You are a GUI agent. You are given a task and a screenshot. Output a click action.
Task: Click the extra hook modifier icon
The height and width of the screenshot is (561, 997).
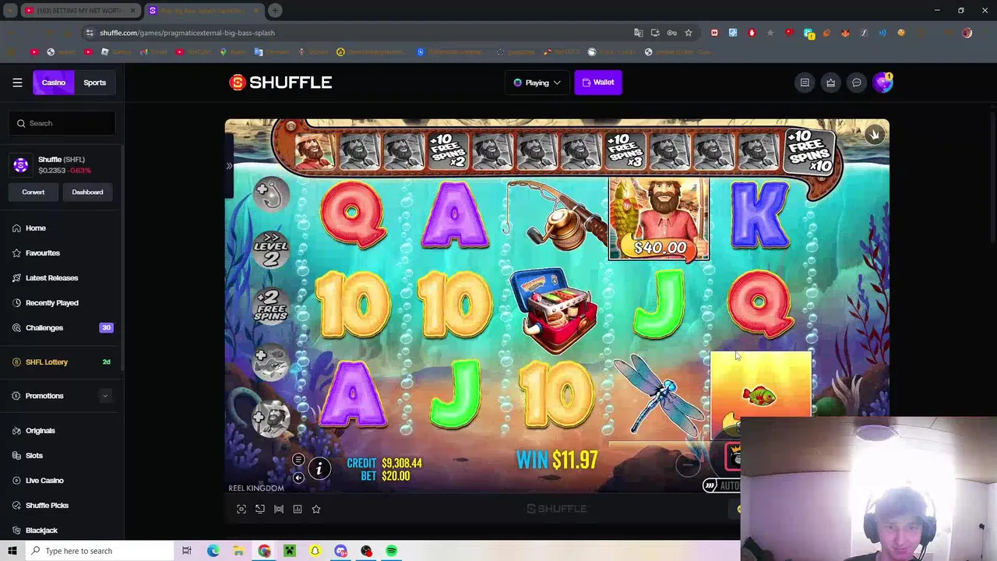point(271,195)
